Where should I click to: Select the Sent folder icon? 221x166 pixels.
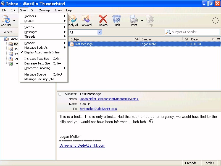(x=11, y=59)
